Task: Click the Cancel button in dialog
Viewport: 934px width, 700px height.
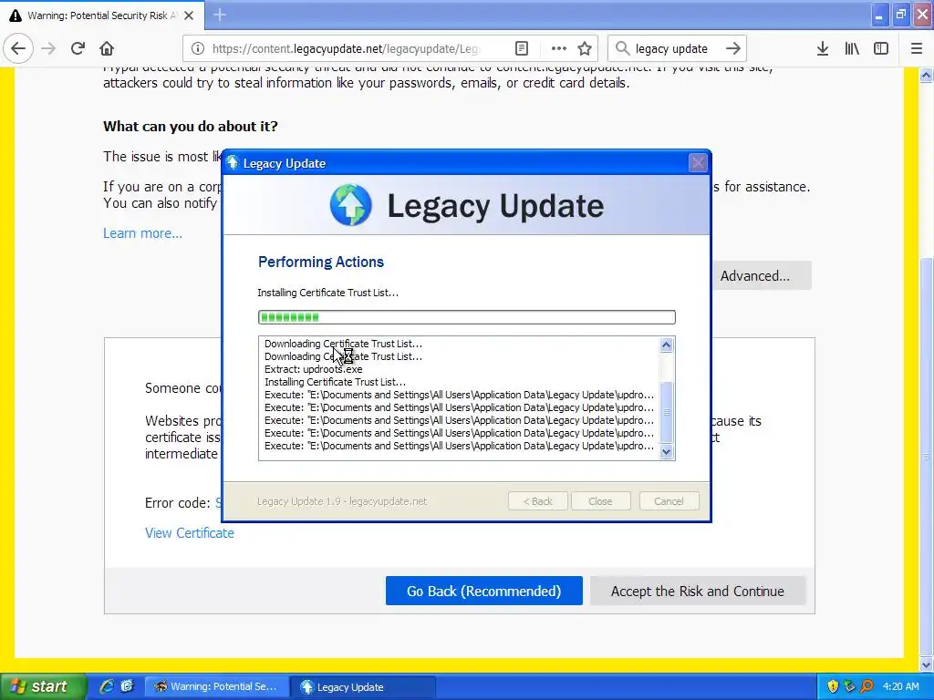Action: point(669,501)
